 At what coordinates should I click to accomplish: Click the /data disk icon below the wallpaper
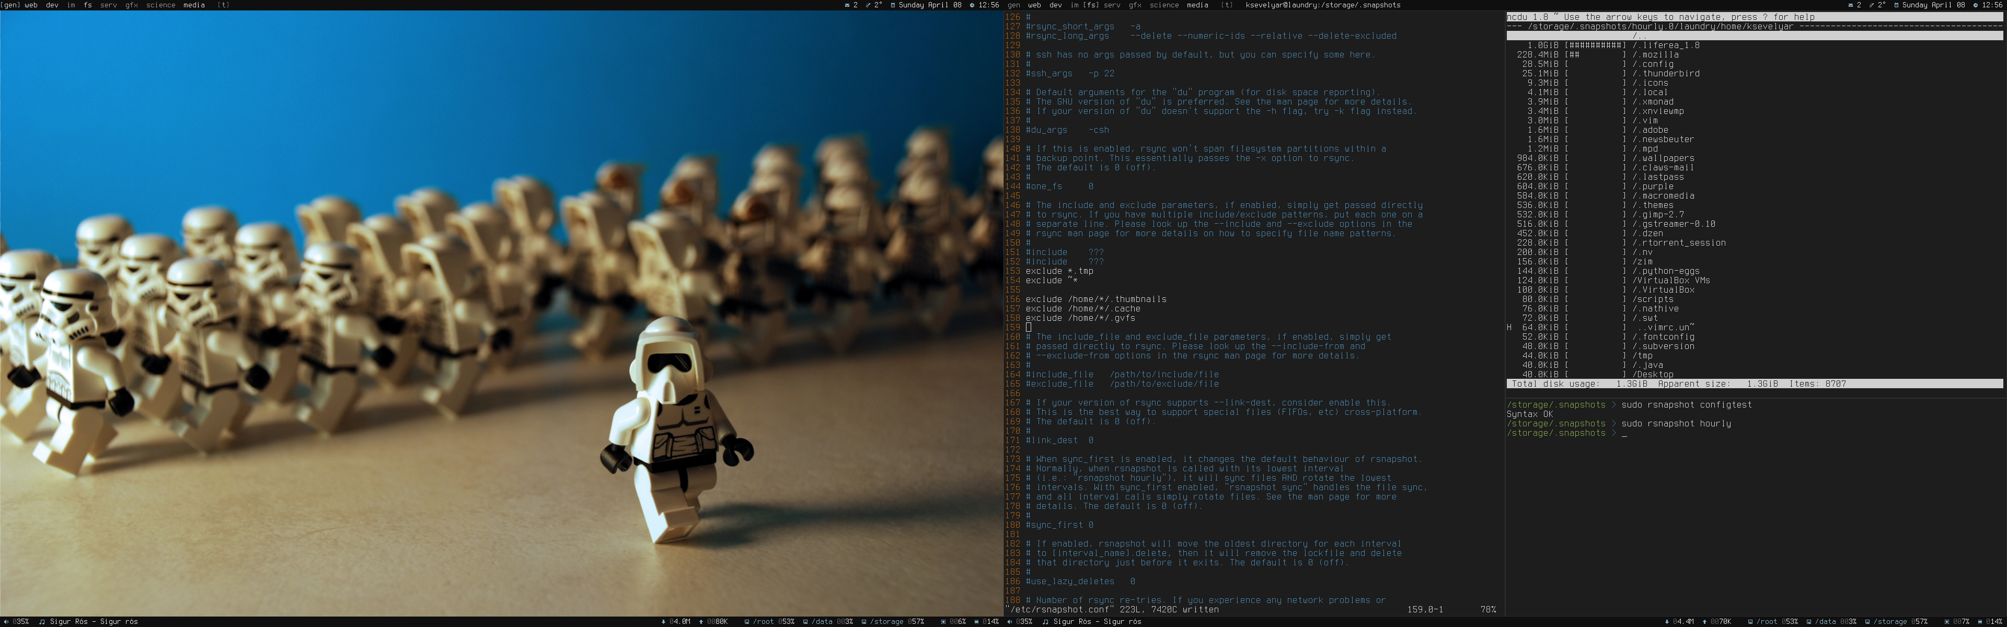[805, 622]
